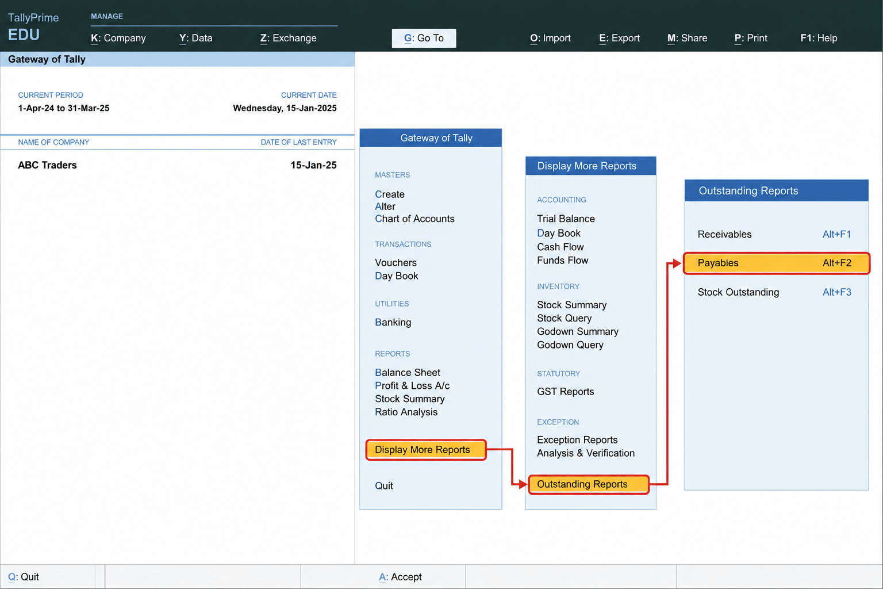Select company name ABC Traders
Image resolution: width=883 pixels, height=589 pixels.
47,165
